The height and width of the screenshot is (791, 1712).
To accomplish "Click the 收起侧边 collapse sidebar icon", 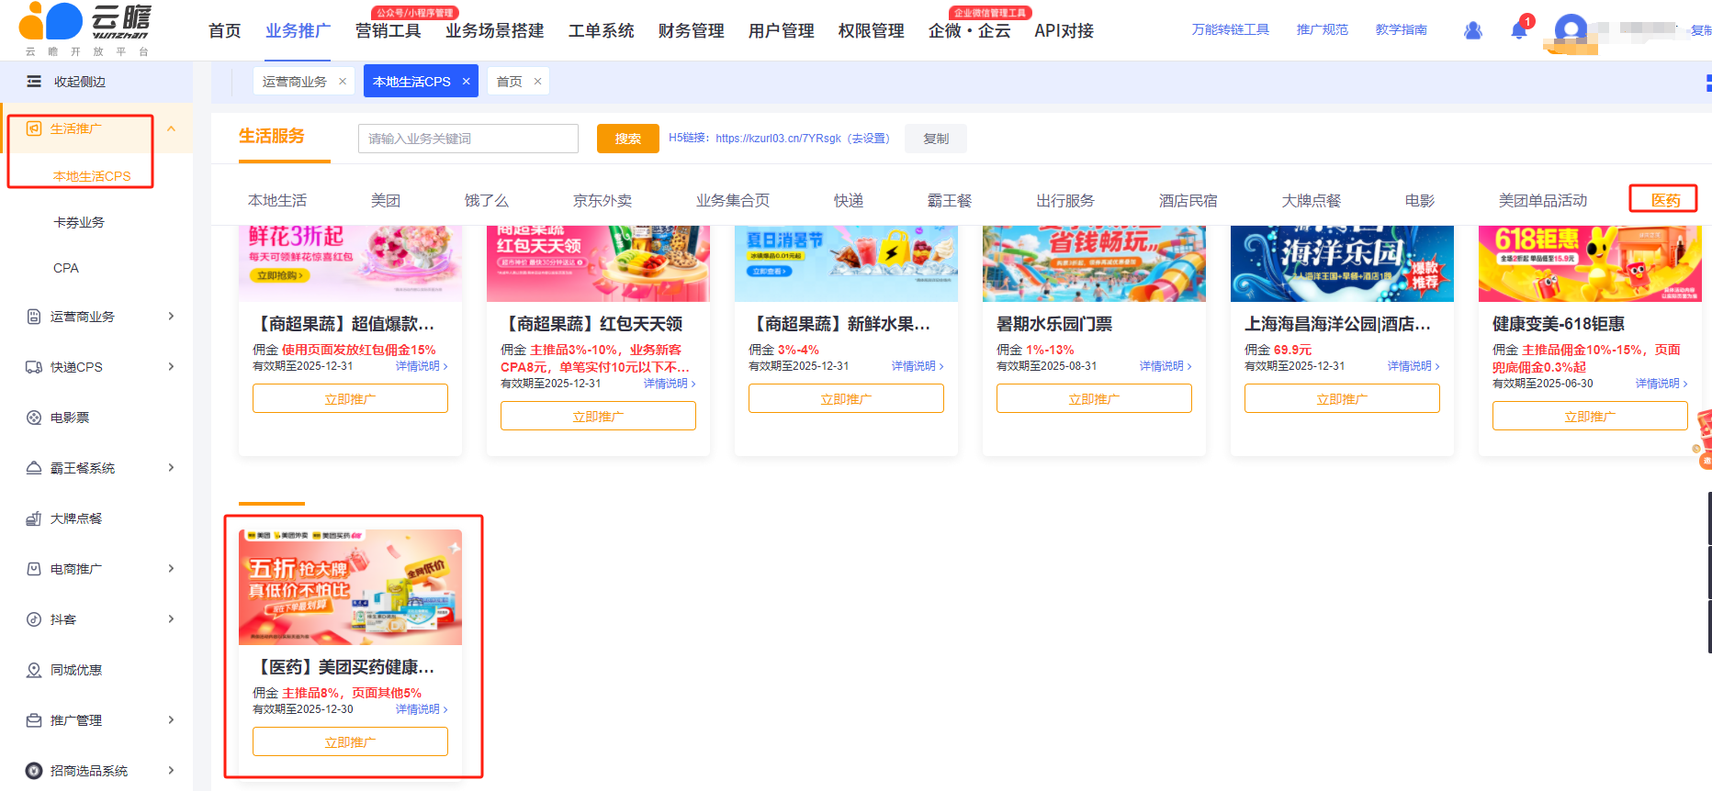I will (x=34, y=82).
